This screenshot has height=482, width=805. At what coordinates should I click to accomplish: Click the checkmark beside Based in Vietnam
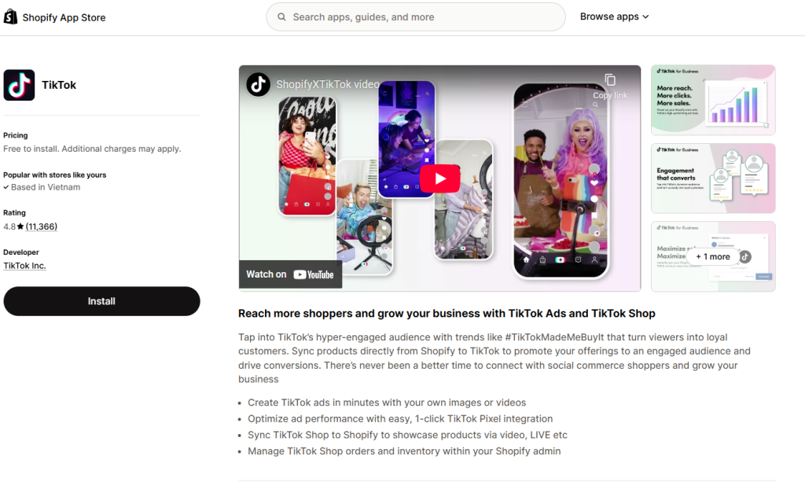point(6,187)
